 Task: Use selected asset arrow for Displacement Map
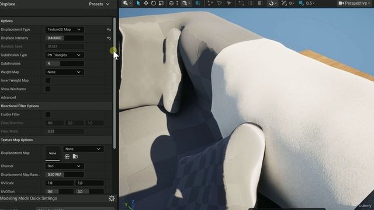(67, 156)
